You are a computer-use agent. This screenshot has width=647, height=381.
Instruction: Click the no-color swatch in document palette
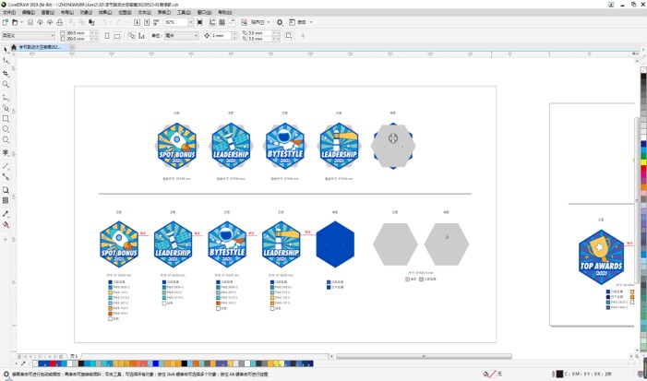click(x=35, y=363)
